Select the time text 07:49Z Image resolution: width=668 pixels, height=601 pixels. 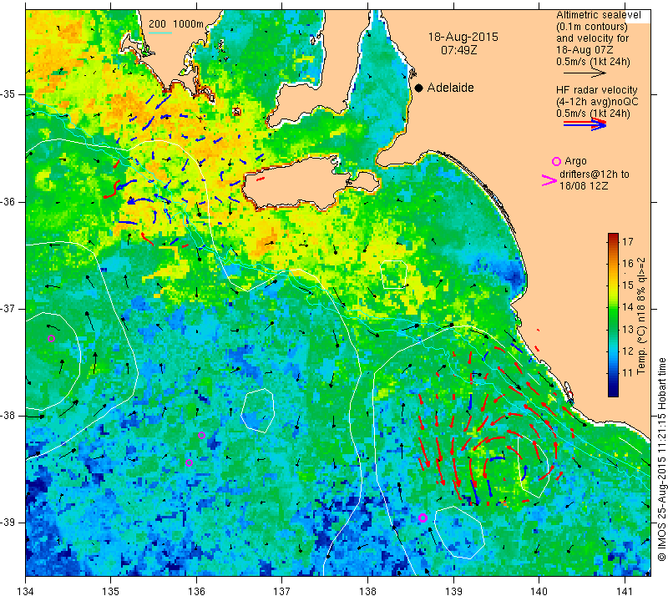[x=458, y=50]
